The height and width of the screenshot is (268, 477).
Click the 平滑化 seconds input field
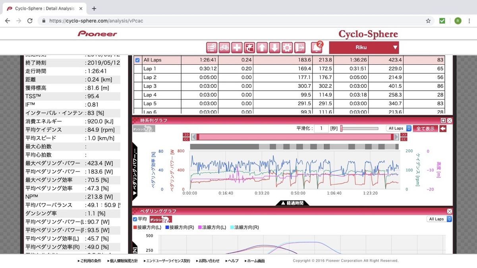click(x=321, y=129)
